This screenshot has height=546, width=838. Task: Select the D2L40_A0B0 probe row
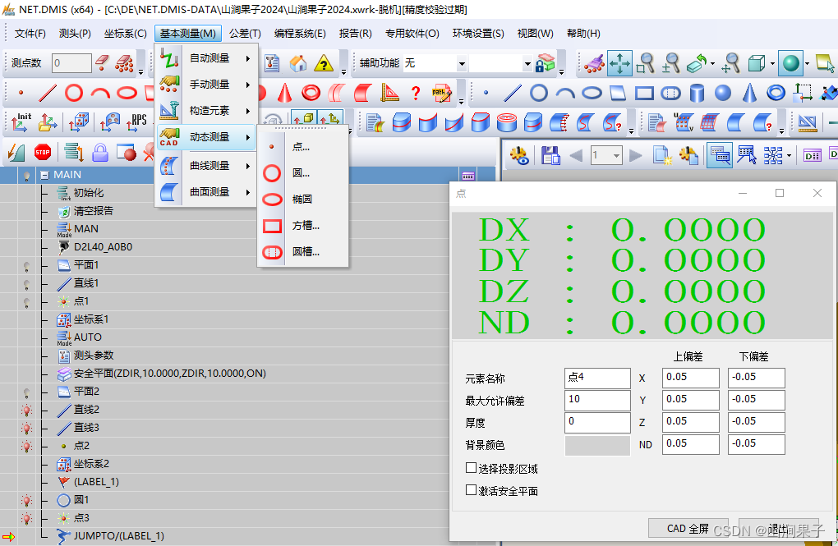click(x=103, y=247)
